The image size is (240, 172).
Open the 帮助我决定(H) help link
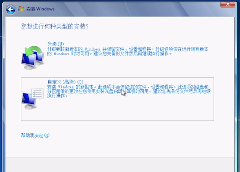point(35,135)
